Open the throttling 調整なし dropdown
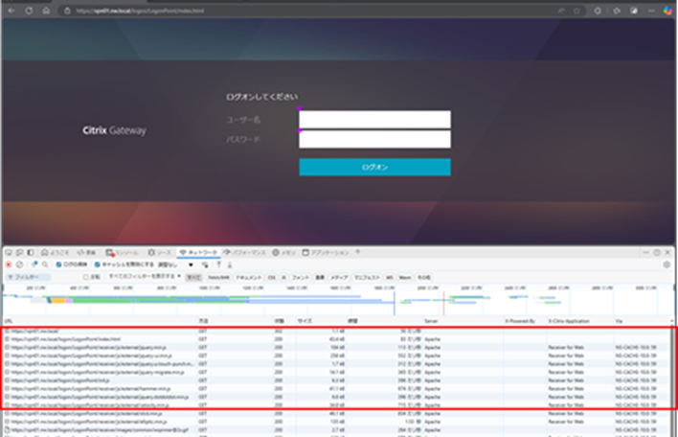Viewport: 678px width, 437px height. point(175,264)
